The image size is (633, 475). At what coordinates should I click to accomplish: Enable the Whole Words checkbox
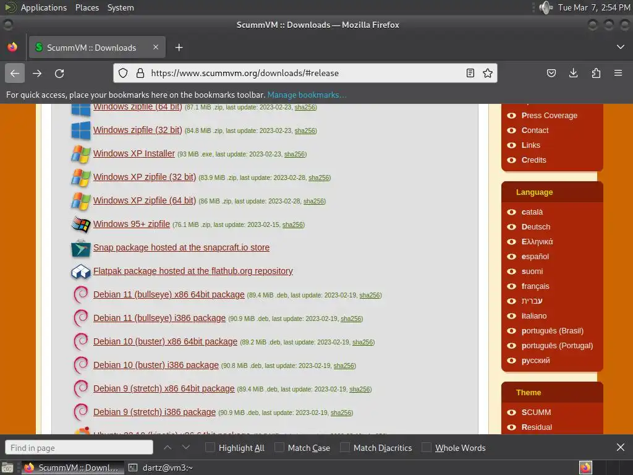(x=427, y=448)
